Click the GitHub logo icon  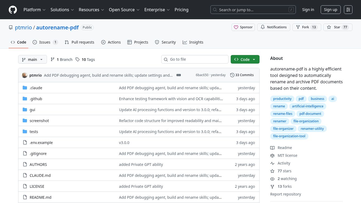click(13, 10)
